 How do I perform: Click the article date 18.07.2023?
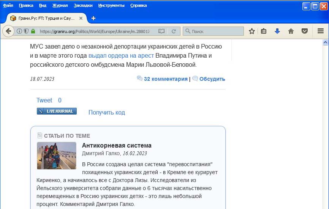(42, 79)
